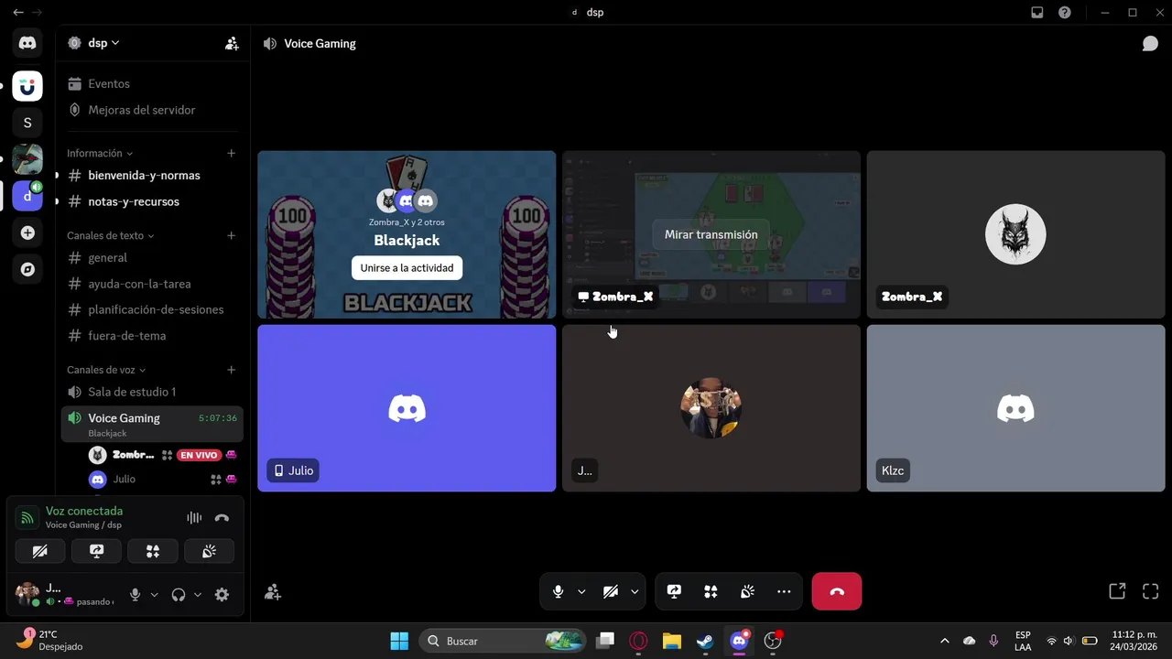Viewport: 1172px width, 659px height.
Task: Open chat bubble icon in channel header
Action: (1150, 43)
